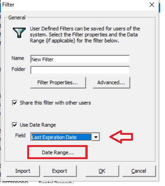This screenshot has height=186, width=165.
Task: Toggle the Use Date Range checkbox
Action: (15, 125)
